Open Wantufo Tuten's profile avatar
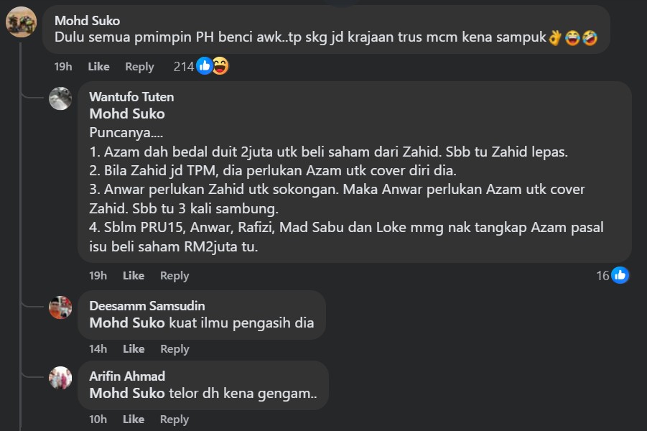 (x=60, y=98)
